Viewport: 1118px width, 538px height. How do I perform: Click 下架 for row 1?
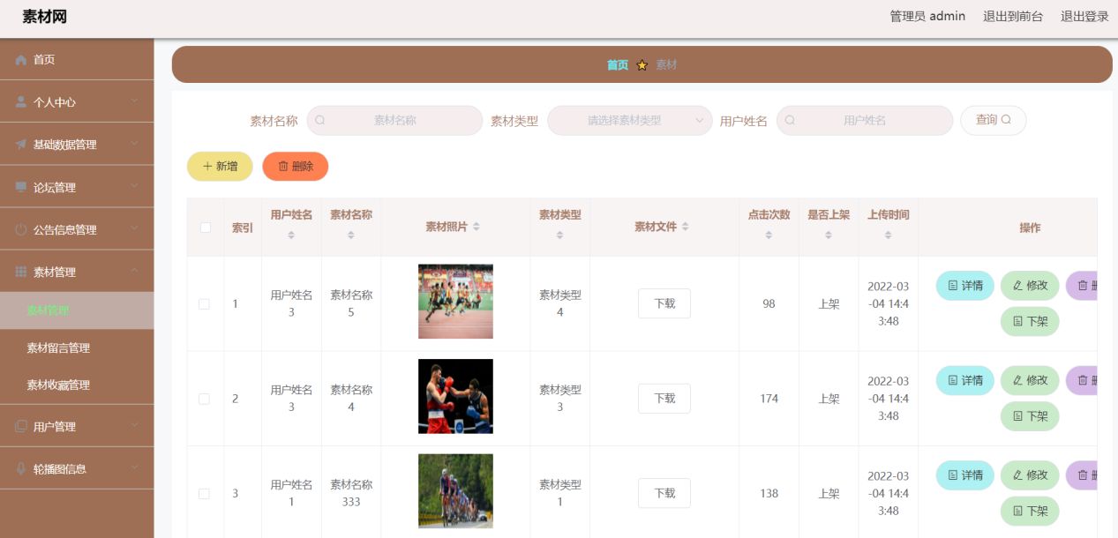click(1030, 321)
